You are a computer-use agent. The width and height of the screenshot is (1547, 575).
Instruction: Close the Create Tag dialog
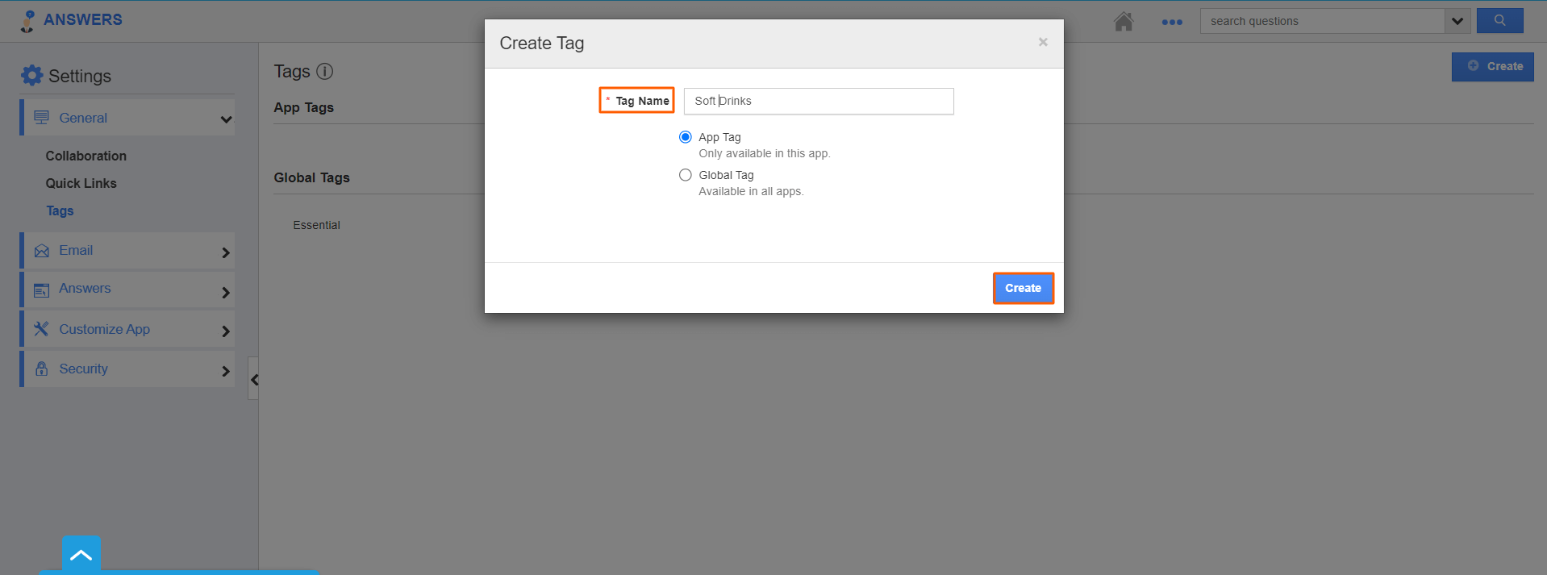pos(1043,42)
